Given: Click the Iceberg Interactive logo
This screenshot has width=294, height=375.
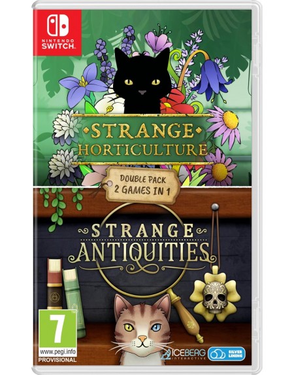Looking at the screenshot, I should 183,354.
